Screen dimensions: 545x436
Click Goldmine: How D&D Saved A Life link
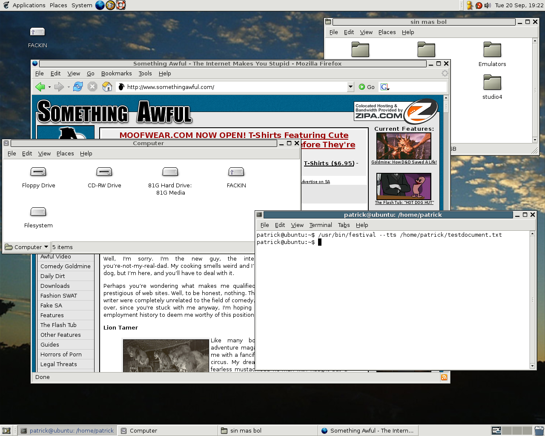[x=404, y=162]
